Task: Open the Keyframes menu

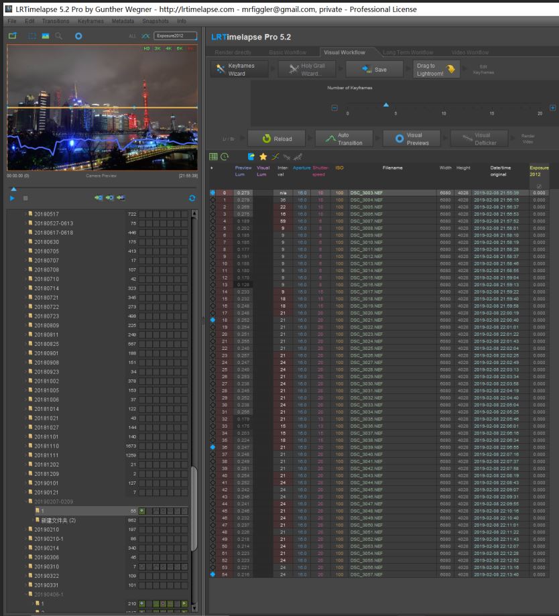Action: pyautogui.click(x=90, y=21)
